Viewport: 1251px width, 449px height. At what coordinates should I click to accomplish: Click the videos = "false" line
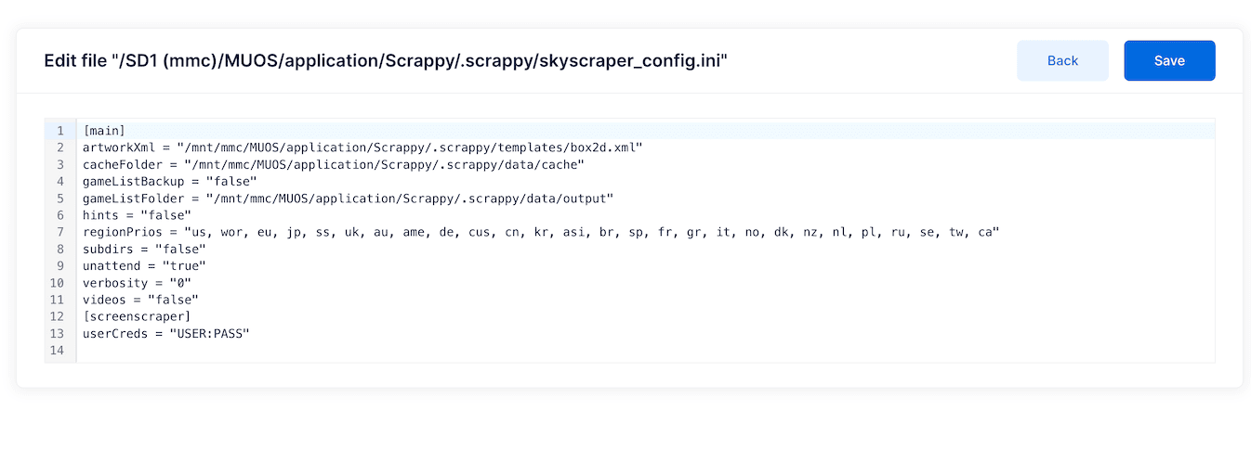coord(140,299)
